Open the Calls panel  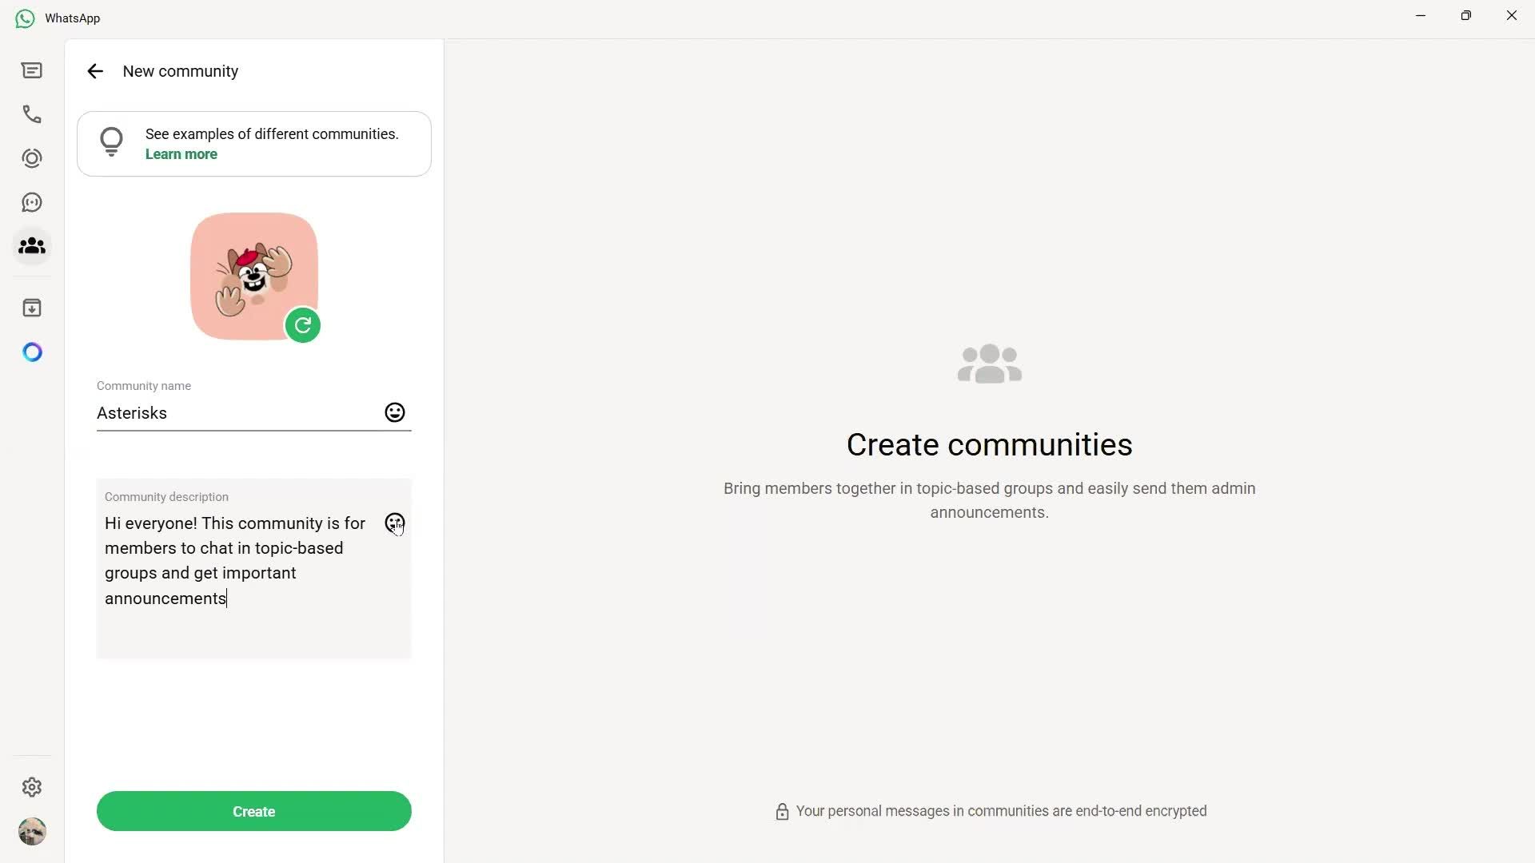[31, 114]
